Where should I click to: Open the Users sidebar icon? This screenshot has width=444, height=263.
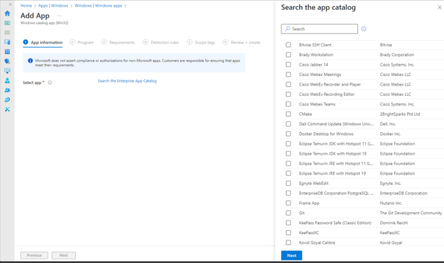[7, 80]
